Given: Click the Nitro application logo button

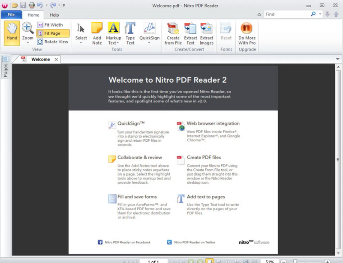Looking at the screenshot, I should click(4, 5).
